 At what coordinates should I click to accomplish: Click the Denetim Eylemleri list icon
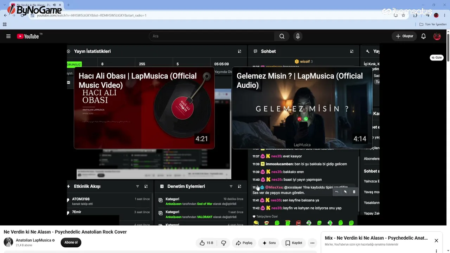[162, 186]
